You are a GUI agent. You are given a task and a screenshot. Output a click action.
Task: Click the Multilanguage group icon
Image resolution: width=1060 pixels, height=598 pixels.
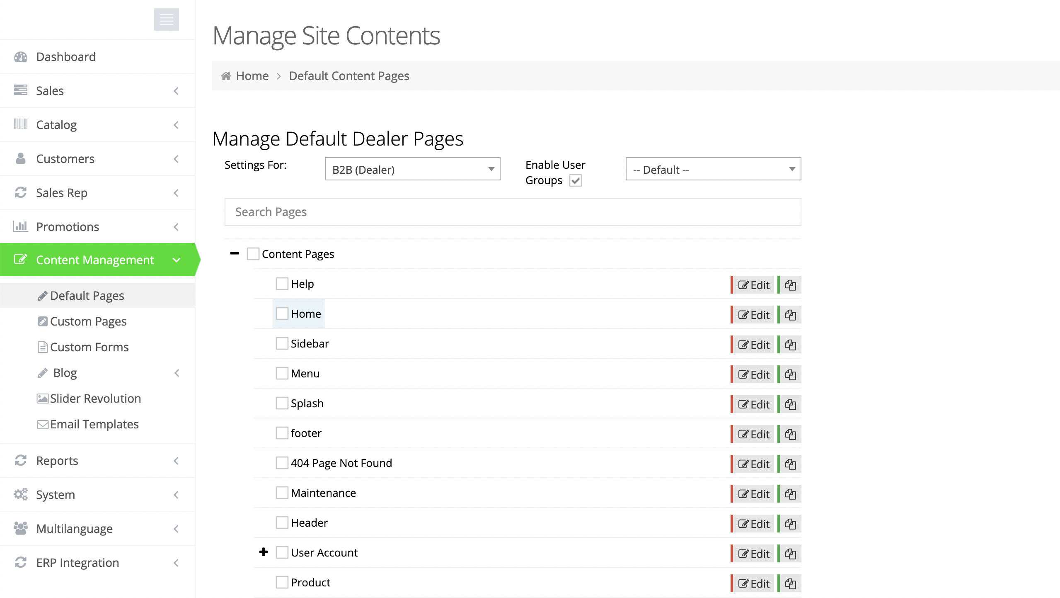point(21,528)
